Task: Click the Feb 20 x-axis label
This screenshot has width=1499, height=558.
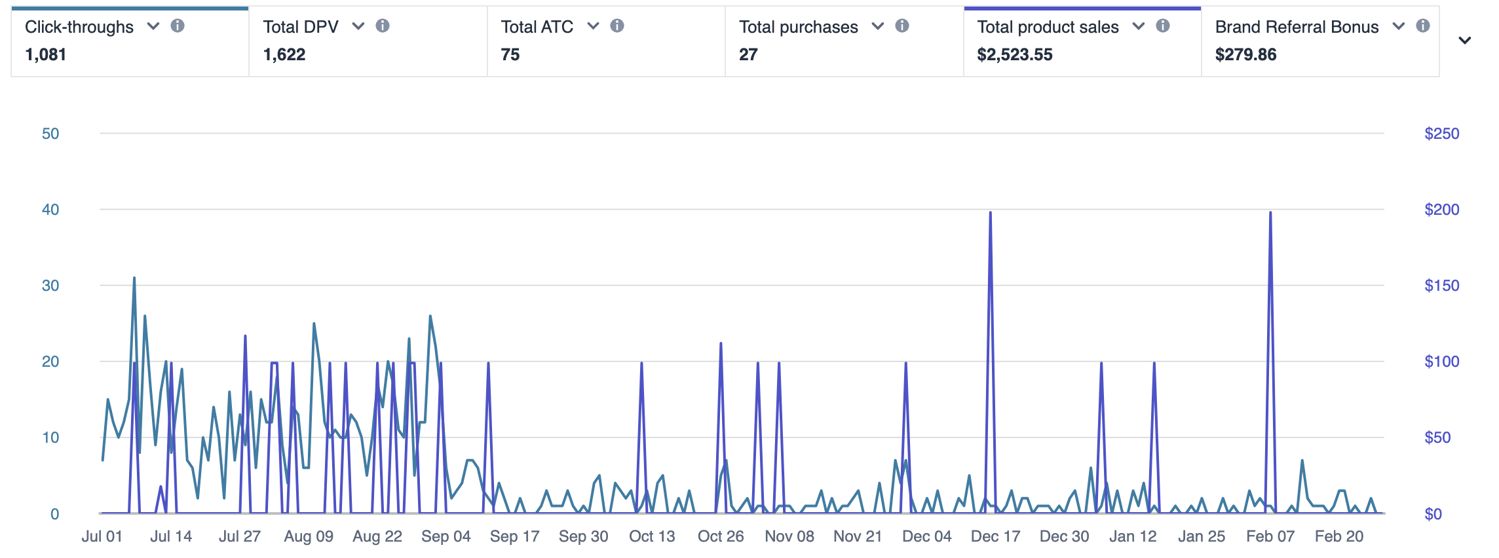Action: pos(1338,536)
